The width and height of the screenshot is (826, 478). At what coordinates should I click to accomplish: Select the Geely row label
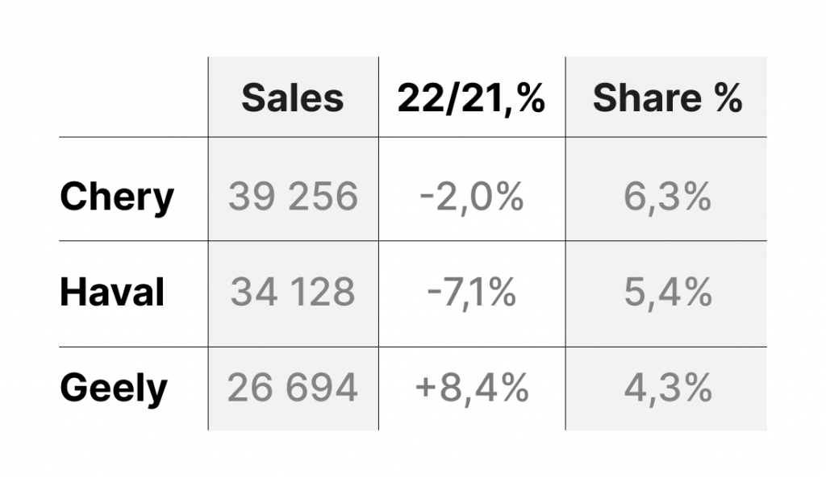(114, 388)
